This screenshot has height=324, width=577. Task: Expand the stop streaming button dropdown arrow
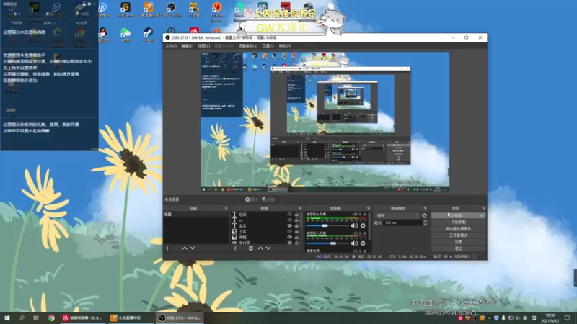pos(482,215)
